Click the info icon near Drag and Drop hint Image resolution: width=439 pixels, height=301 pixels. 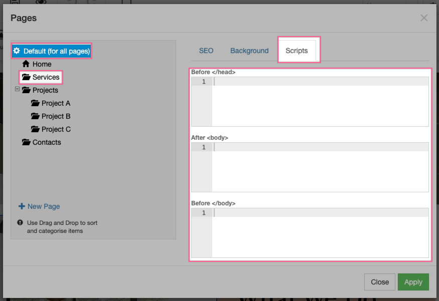click(x=20, y=222)
